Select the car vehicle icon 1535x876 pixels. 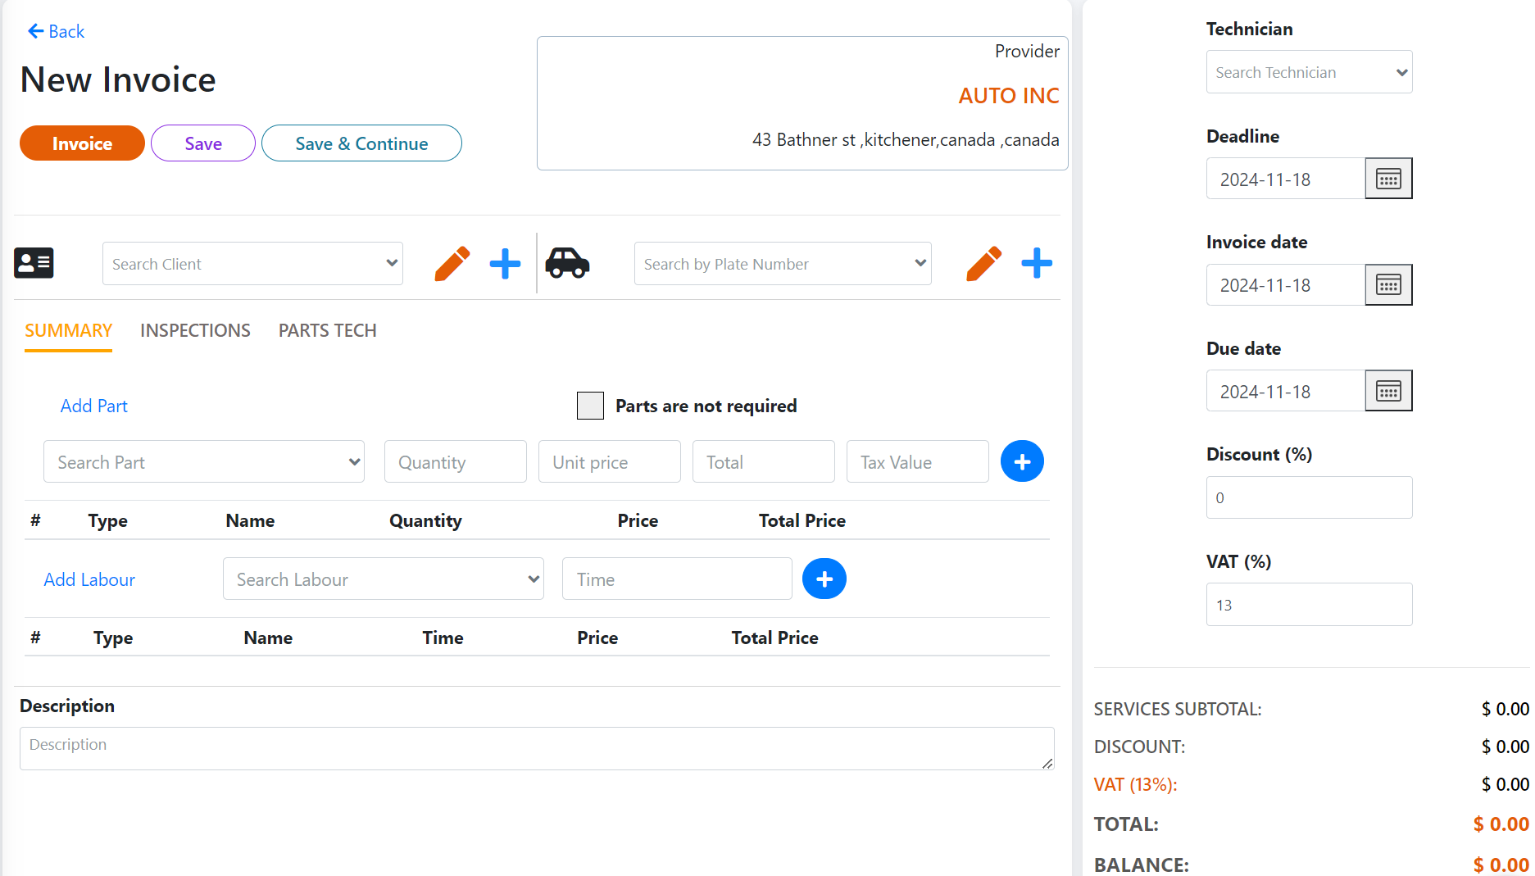coord(568,263)
